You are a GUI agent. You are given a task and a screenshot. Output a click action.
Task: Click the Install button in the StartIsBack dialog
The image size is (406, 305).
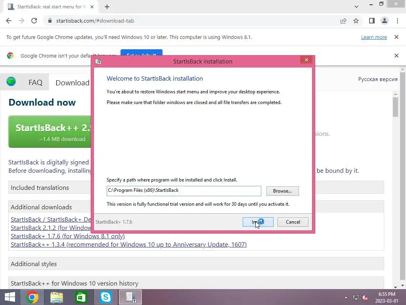258,222
